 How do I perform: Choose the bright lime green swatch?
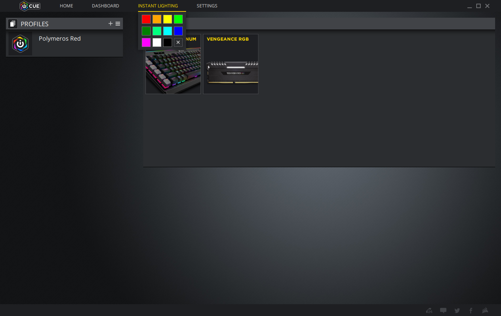click(x=178, y=19)
